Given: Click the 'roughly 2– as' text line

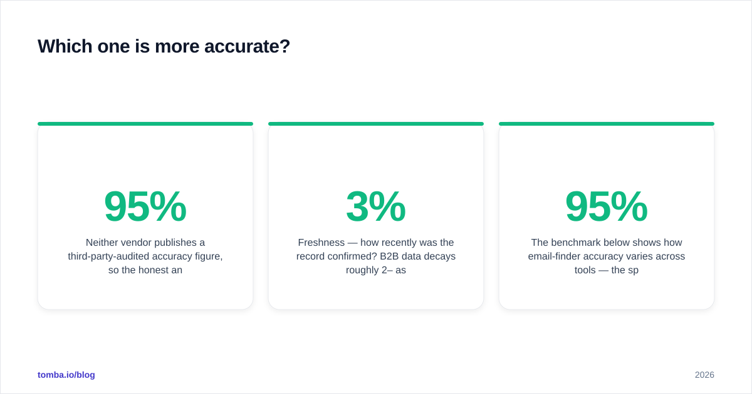Looking at the screenshot, I should 376,270.
